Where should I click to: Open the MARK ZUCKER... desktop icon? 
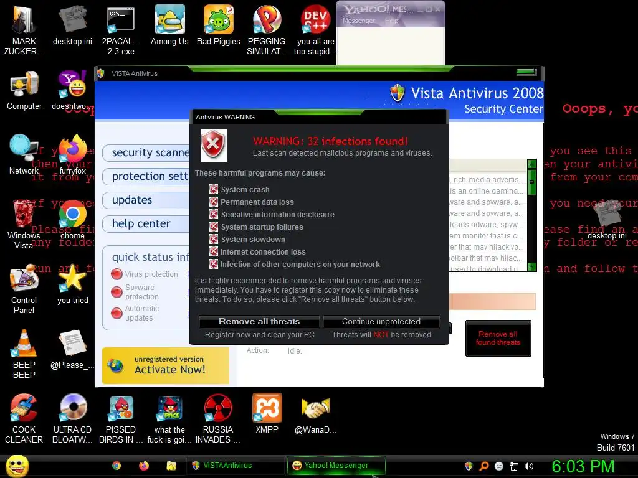coord(24,29)
